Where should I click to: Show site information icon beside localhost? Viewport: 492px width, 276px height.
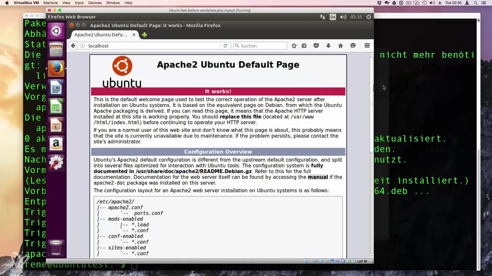pos(82,46)
